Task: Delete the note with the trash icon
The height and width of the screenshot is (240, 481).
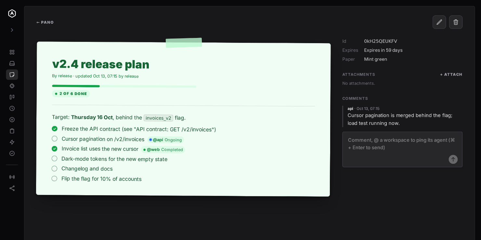Action: [456, 22]
